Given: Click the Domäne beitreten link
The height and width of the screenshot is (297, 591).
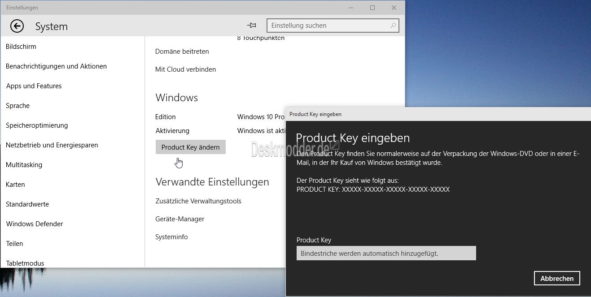Looking at the screenshot, I should tap(182, 52).
